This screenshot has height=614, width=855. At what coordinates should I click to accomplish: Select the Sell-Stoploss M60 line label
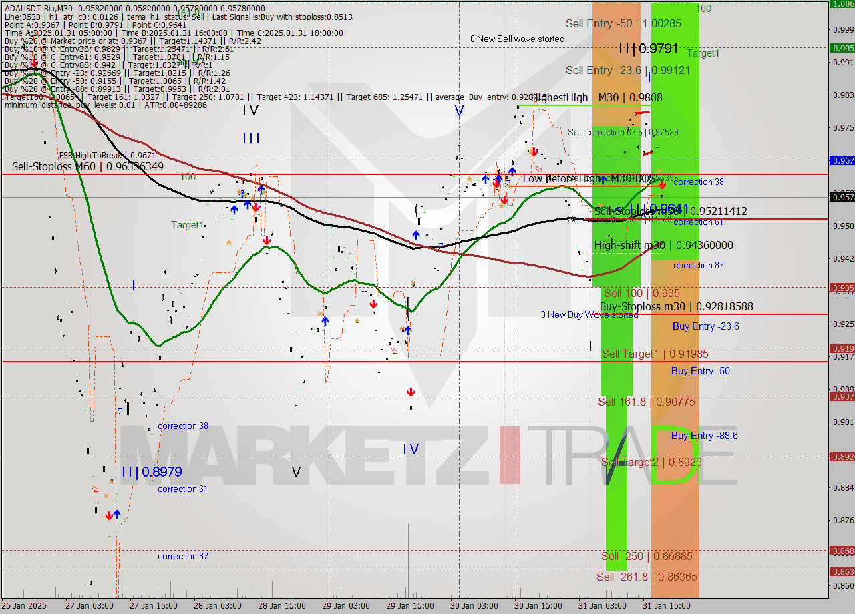88,166
